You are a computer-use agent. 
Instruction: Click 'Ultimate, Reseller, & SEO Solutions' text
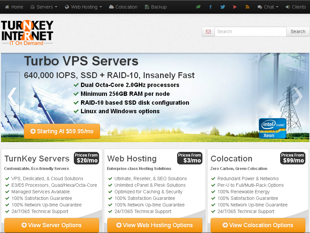[151, 179]
